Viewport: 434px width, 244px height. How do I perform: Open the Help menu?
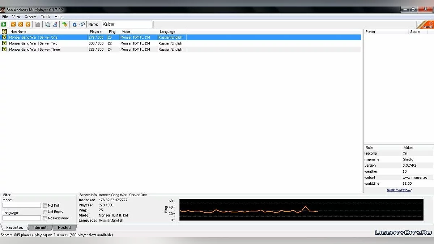[59, 17]
